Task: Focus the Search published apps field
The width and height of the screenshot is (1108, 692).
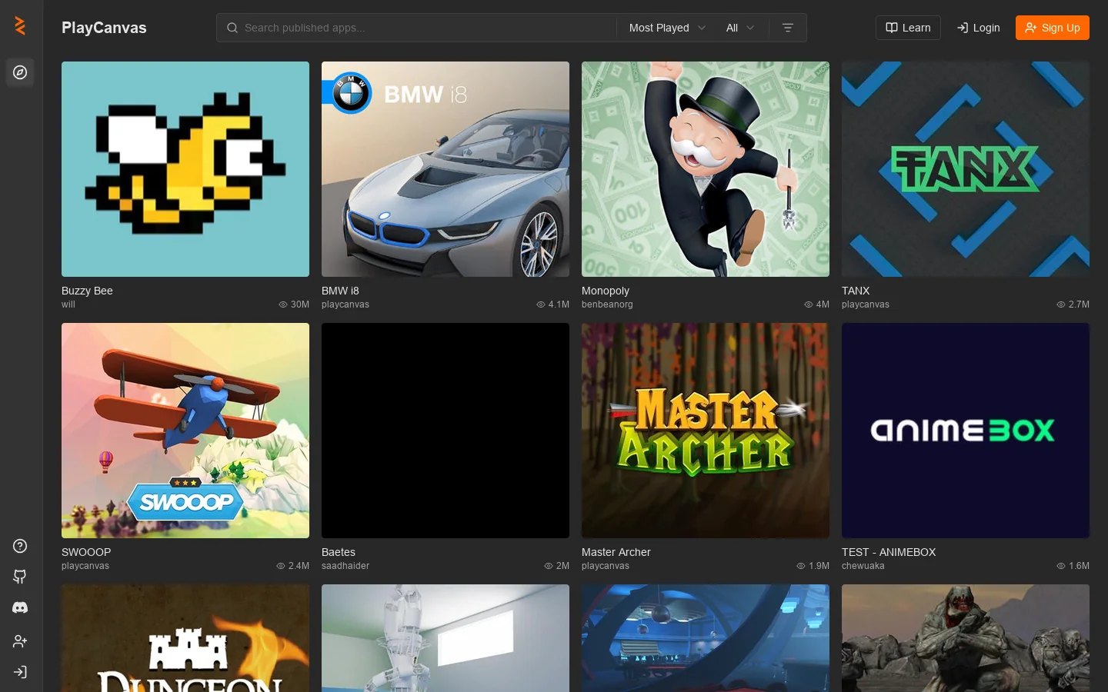Action: [415, 28]
